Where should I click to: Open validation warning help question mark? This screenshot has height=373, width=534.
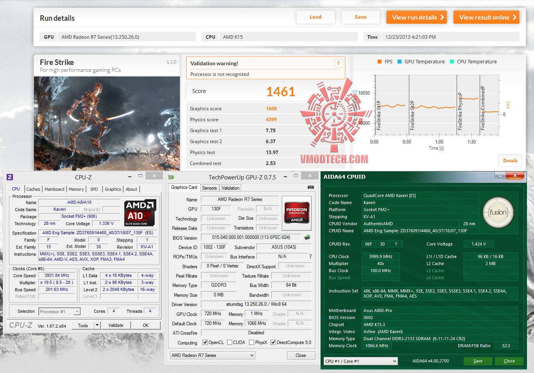[x=339, y=63]
